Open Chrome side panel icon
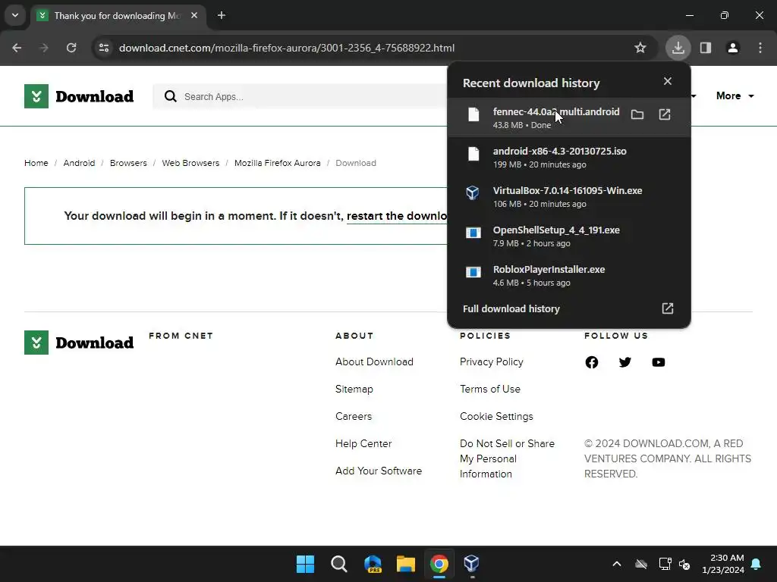Viewport: 777px width, 582px height. coord(706,48)
